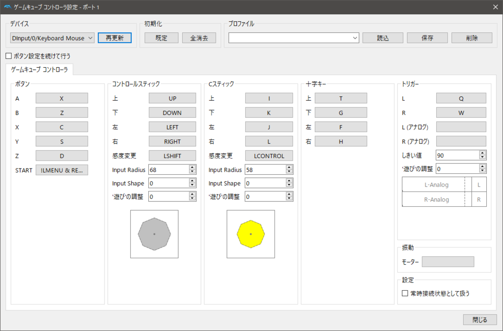Click the 削除 delete profile button
The image size is (503, 331).
point(472,38)
